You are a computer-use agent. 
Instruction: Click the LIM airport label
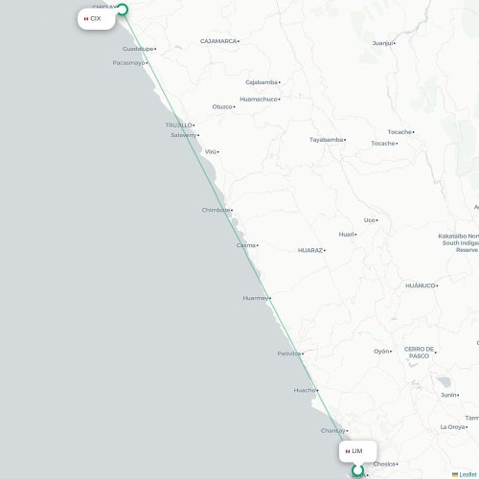357,451
